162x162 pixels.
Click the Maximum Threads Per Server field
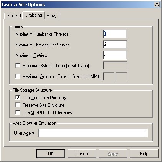tap(115, 45)
